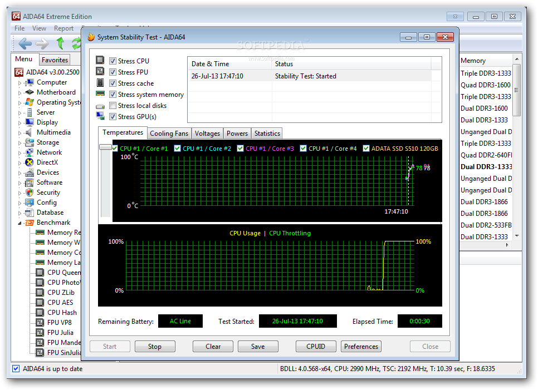Screen dimensions: 538x390
Task: Expand the Server tree node
Action: [x=19, y=112]
